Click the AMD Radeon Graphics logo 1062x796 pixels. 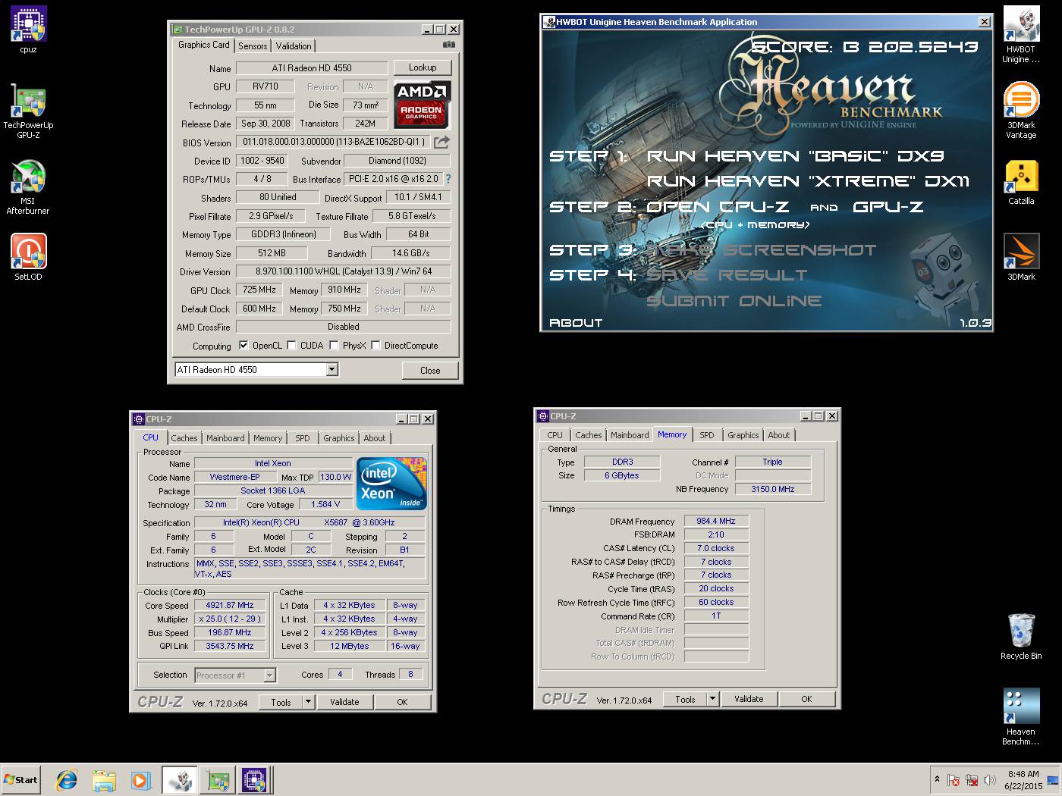point(422,104)
